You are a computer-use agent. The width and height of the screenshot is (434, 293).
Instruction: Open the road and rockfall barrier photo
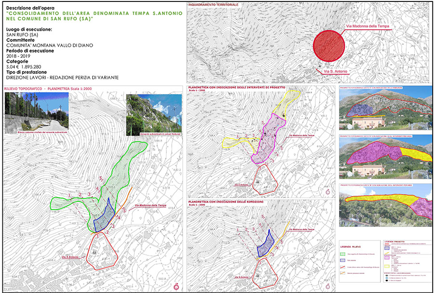[37, 112]
